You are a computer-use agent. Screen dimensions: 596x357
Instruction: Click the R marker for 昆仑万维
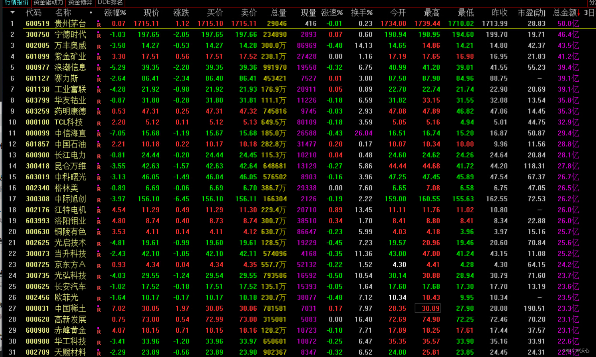99,167
